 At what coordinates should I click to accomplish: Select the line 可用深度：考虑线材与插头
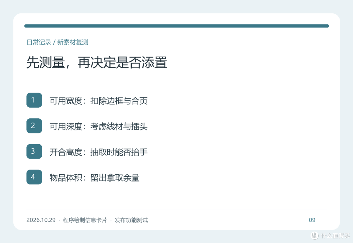(99, 126)
